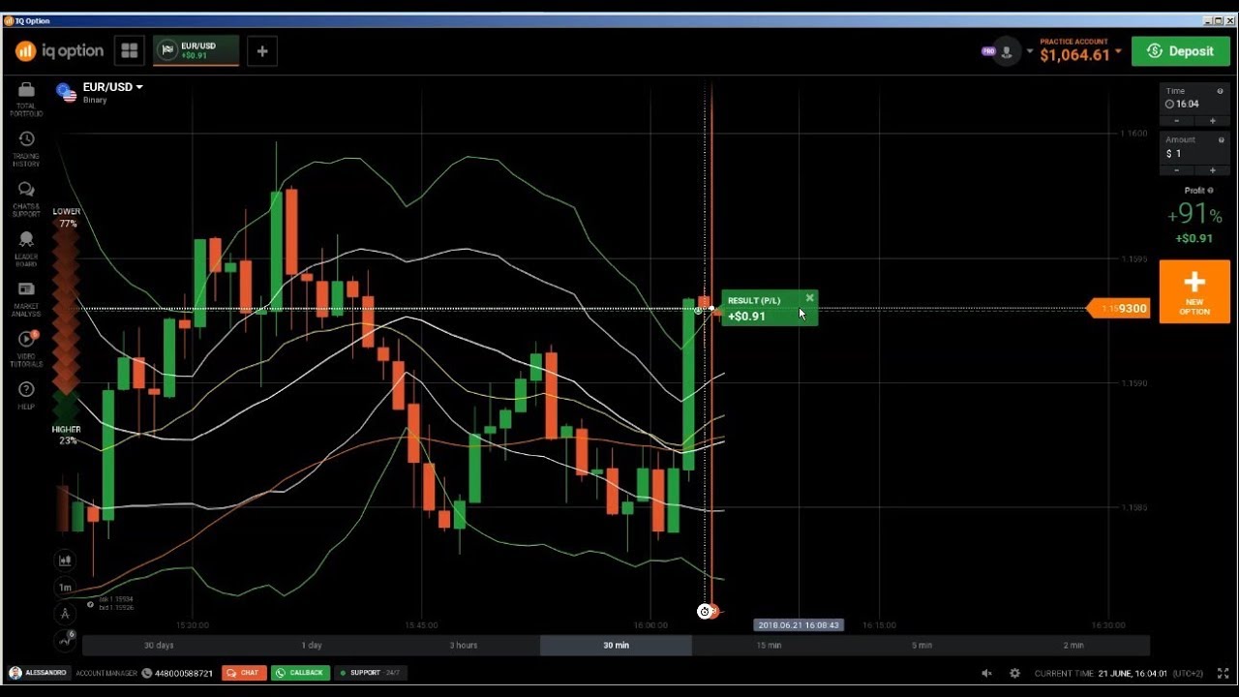The image size is (1239, 697).
Task: Click the Result (P/L) +$0.91 box
Action: click(x=769, y=308)
